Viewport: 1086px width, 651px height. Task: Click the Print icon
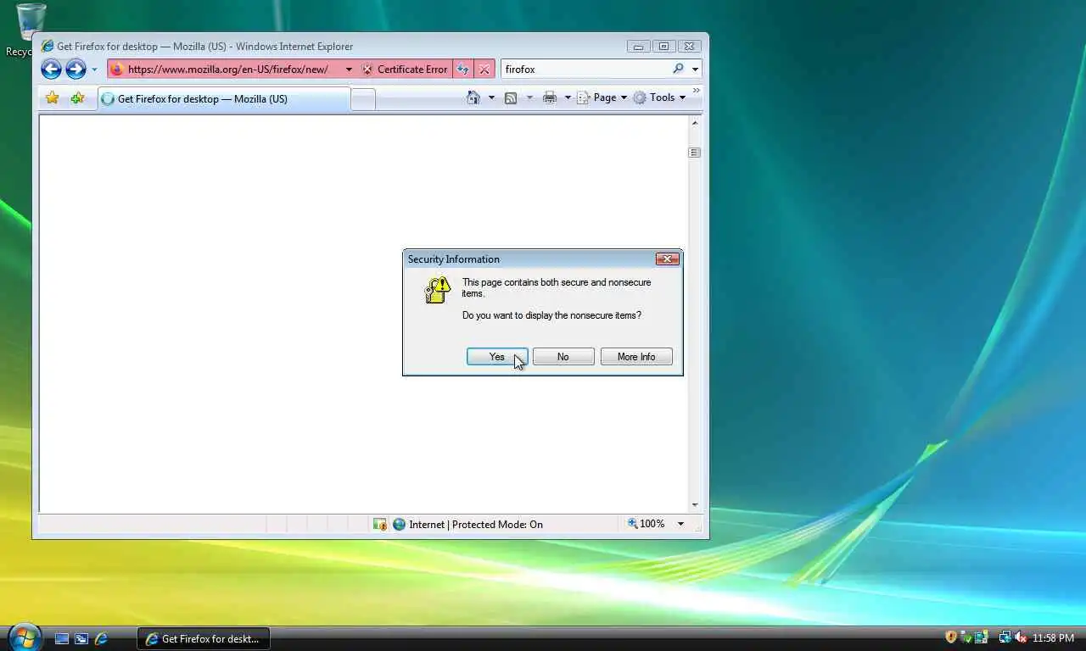[550, 97]
